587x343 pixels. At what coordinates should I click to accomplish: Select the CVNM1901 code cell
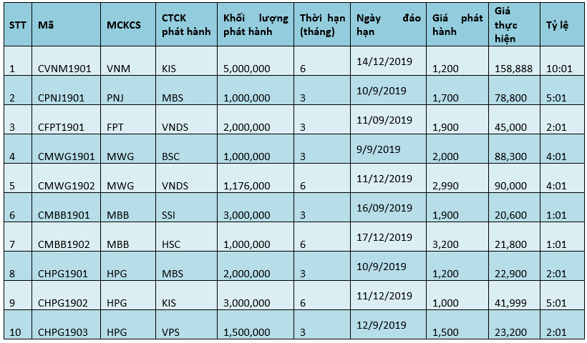coord(66,61)
